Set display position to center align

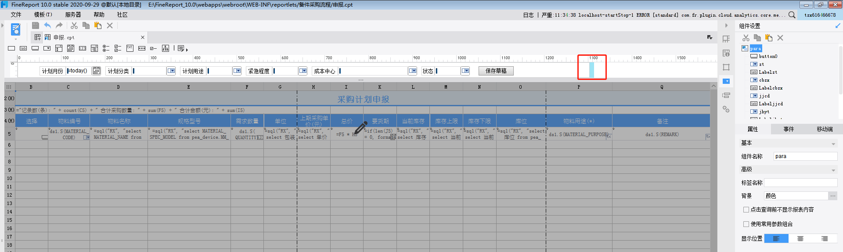pyautogui.click(x=800, y=238)
